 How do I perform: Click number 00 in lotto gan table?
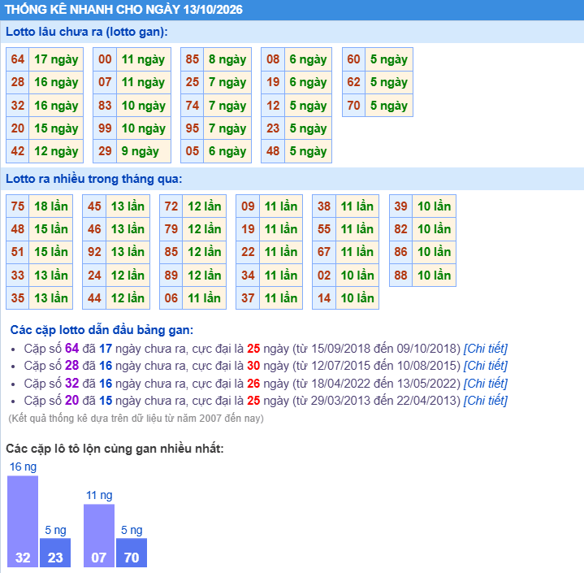[x=105, y=59]
